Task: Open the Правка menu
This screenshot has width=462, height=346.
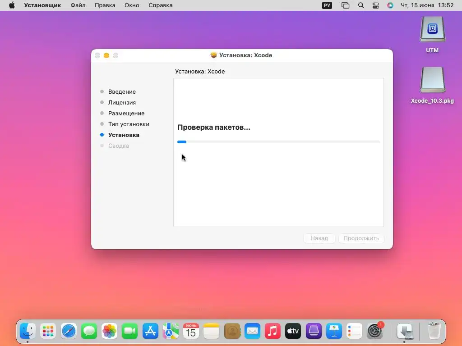Action: click(x=105, y=5)
